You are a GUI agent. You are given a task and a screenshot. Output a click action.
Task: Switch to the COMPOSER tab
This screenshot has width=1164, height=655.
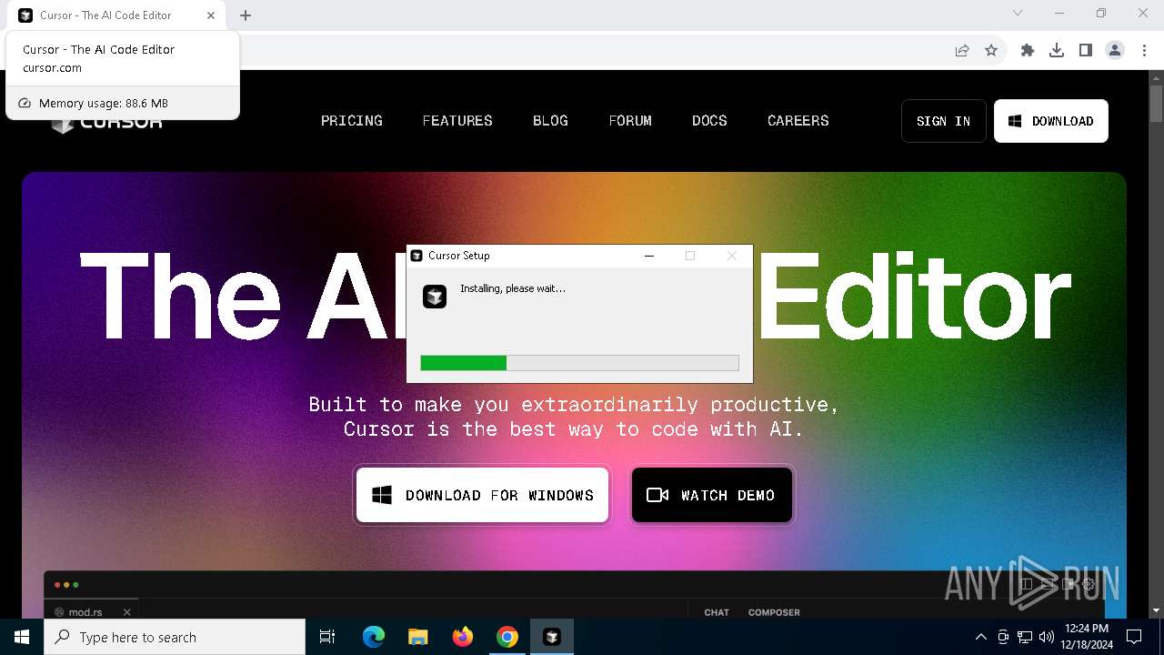click(x=774, y=612)
